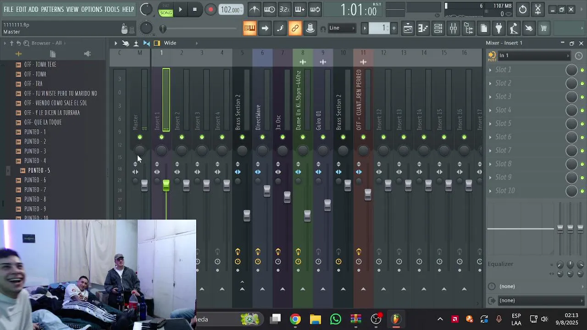Select OFF - TOMA TEKE in browser
Screen dimensions: 587x330
[x=40, y=65]
